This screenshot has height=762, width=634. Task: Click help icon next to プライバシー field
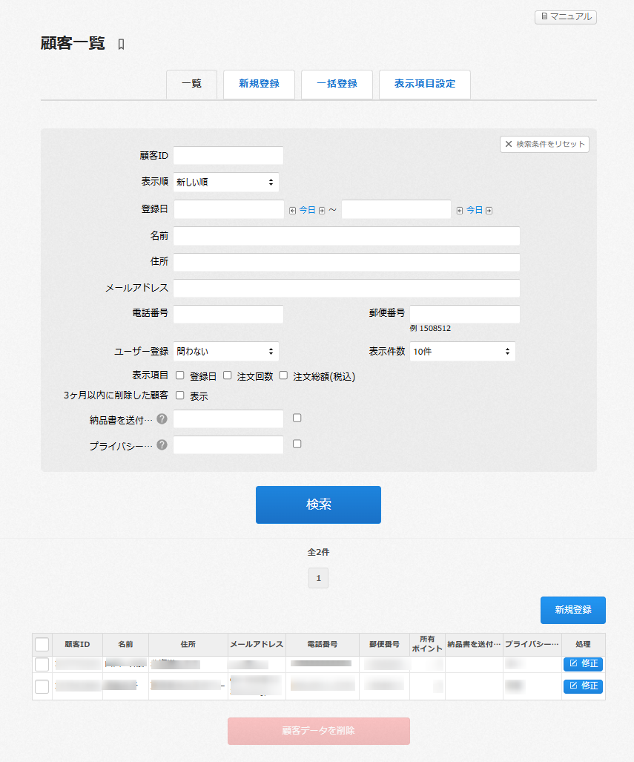162,445
